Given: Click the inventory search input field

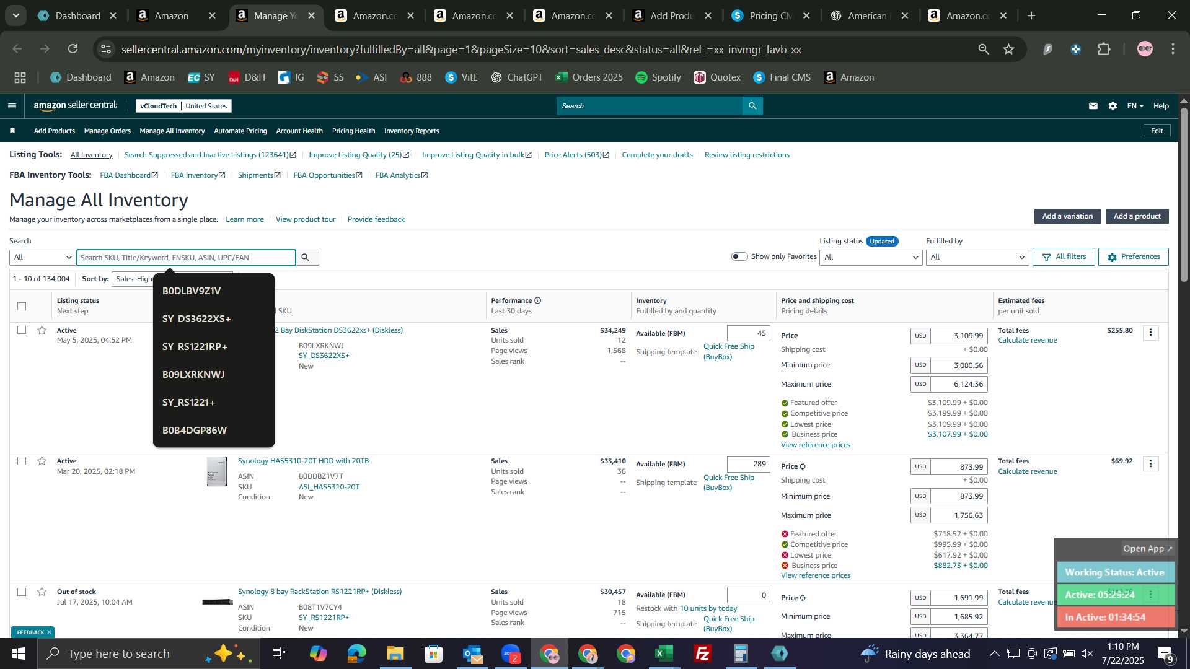Looking at the screenshot, I should coord(186,257).
